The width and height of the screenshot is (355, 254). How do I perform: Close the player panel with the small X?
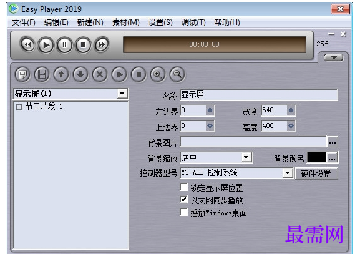tap(343, 34)
